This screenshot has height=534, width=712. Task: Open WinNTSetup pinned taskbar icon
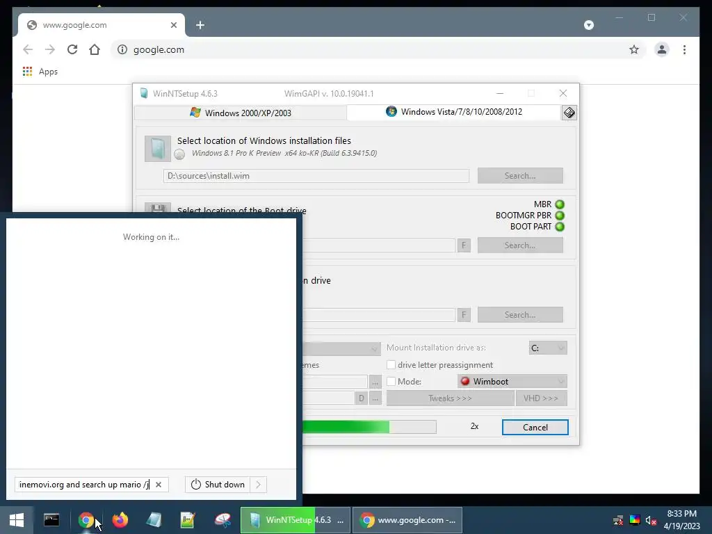click(154, 520)
